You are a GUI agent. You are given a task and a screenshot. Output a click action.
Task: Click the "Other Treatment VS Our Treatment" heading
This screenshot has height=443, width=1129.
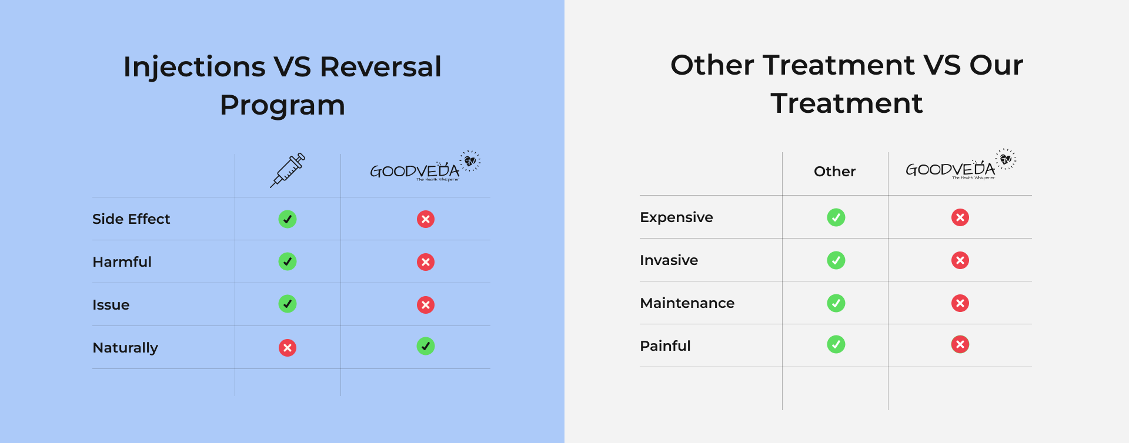(x=847, y=84)
